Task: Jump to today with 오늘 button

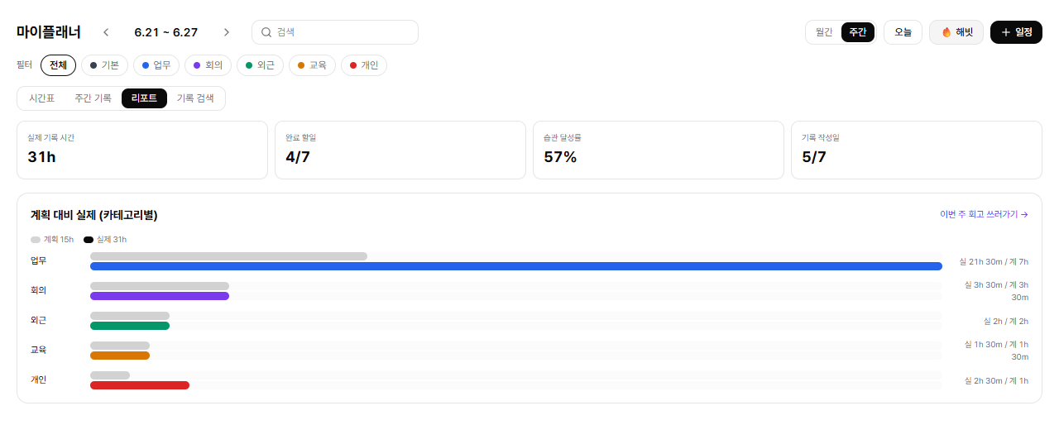Action: pos(903,32)
